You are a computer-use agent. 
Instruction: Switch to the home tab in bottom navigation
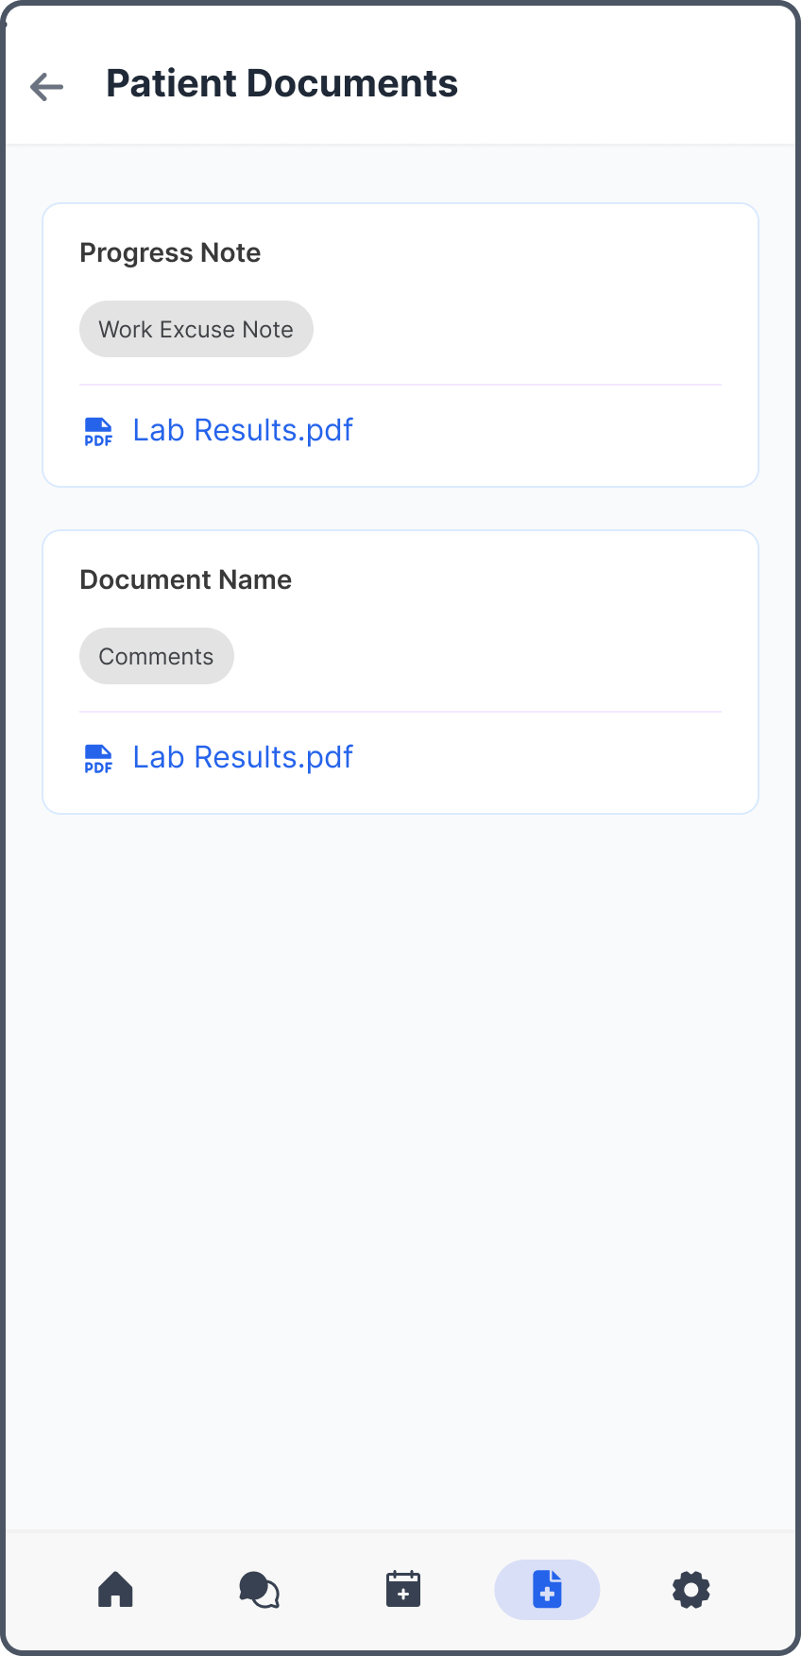click(x=115, y=1590)
